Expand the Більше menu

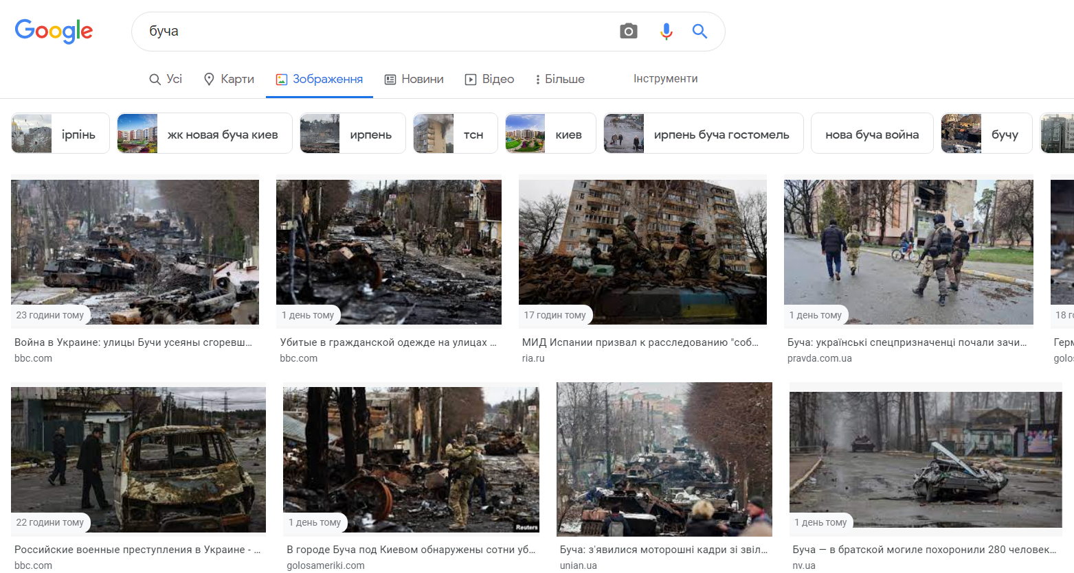(x=559, y=79)
